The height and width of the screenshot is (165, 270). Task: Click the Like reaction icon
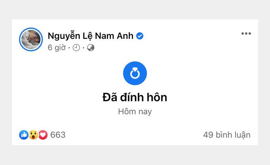(x=24, y=135)
